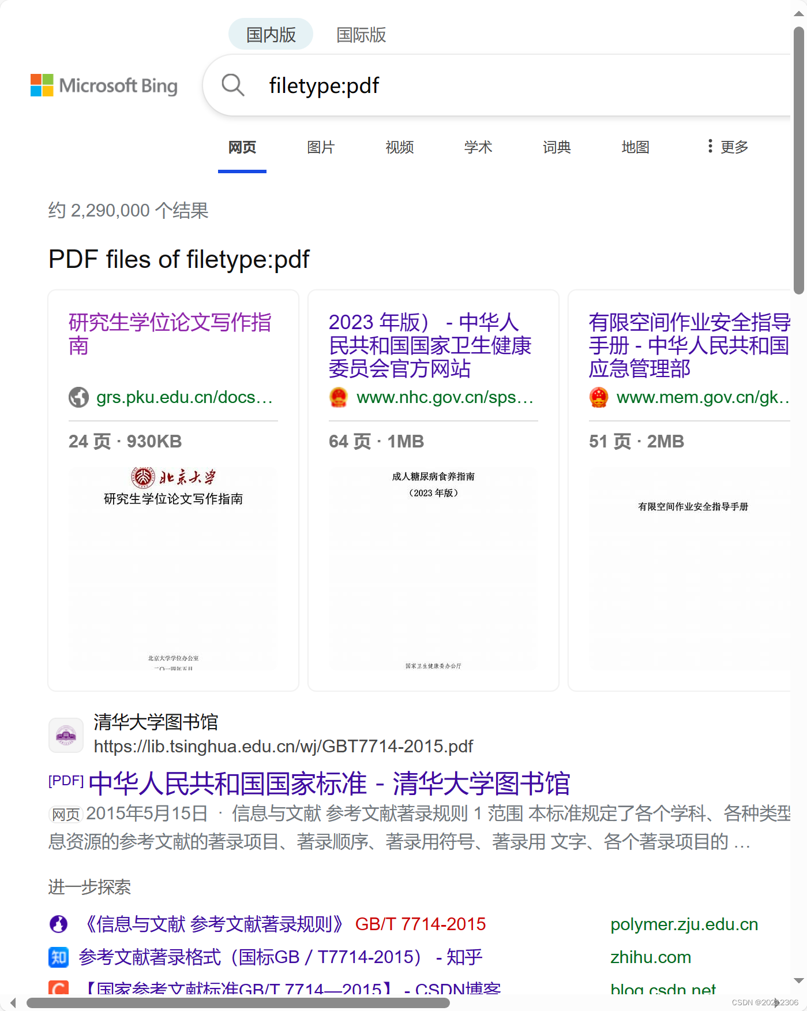
Task: Click the red CSDN icon
Action: pyautogui.click(x=58, y=987)
